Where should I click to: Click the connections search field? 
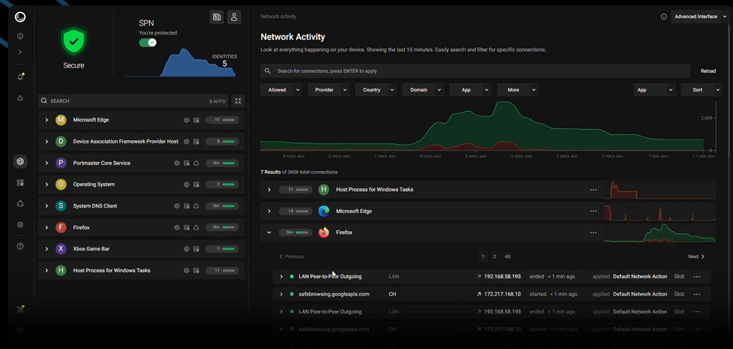tap(475, 71)
